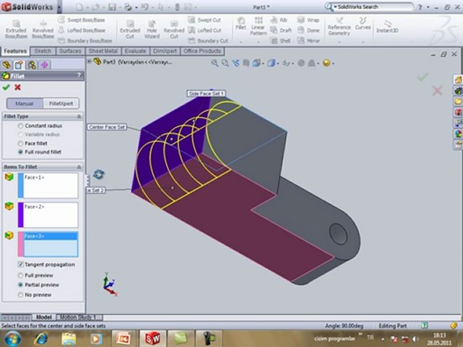Open the Curves tool

point(363,23)
